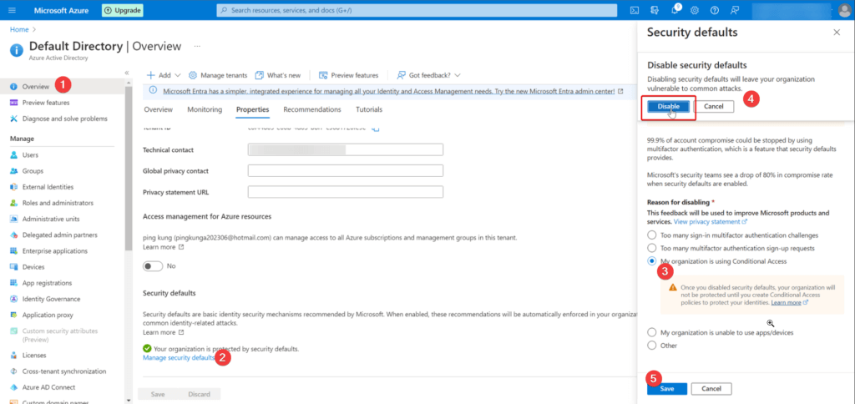
Task: Switch to the Overview tab
Action: click(158, 109)
